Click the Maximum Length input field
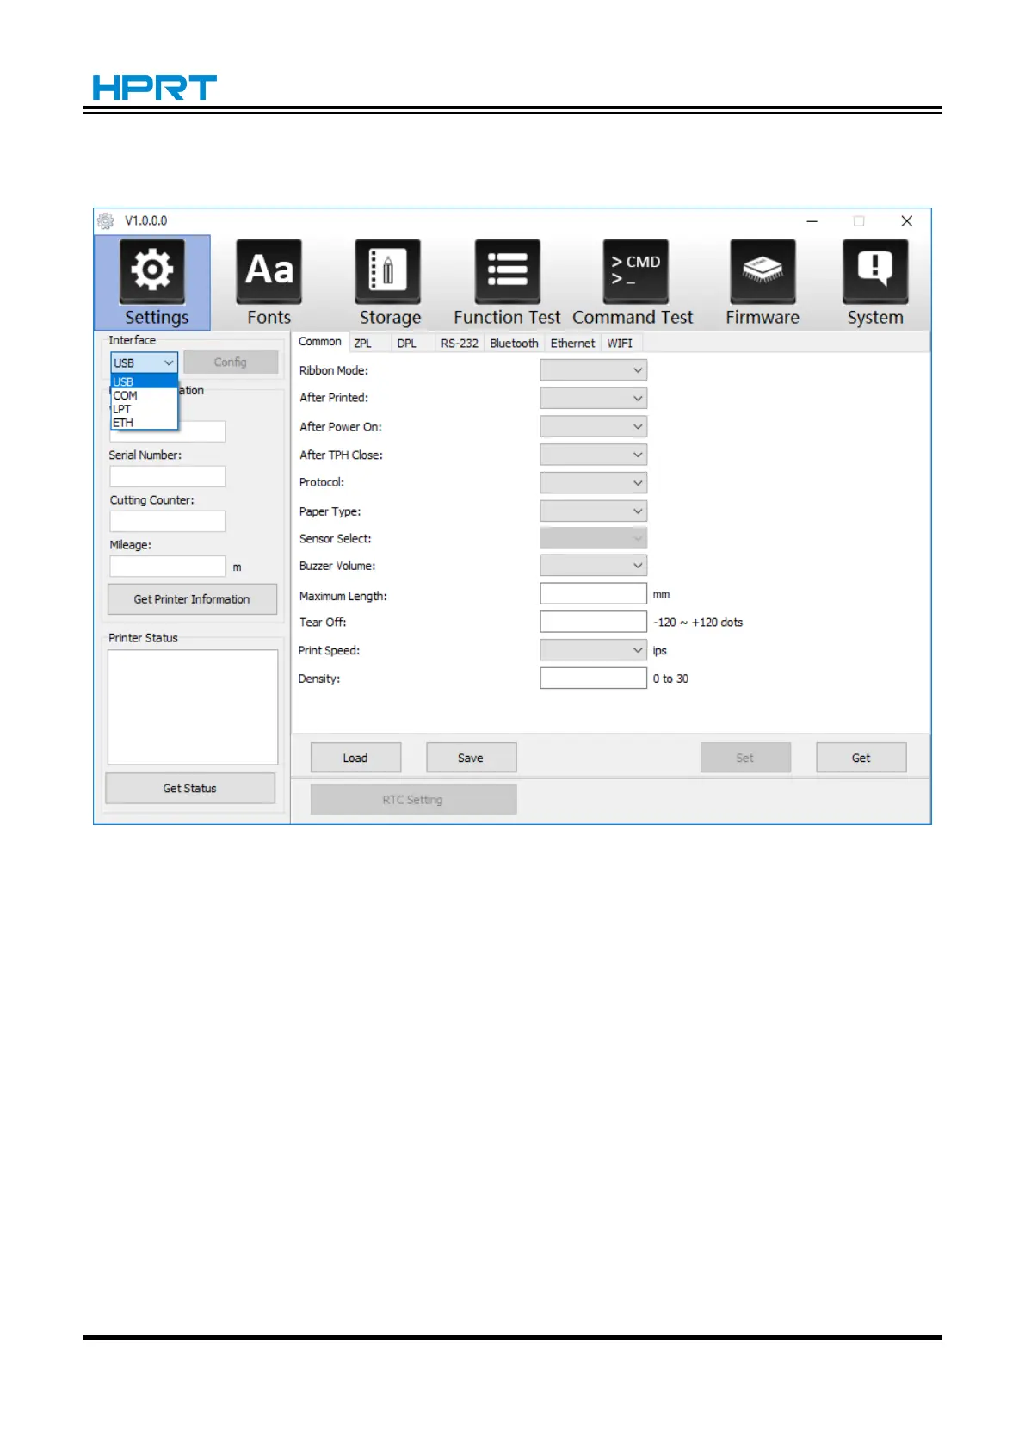Screen dimensions: 1025x1450 pos(593,593)
